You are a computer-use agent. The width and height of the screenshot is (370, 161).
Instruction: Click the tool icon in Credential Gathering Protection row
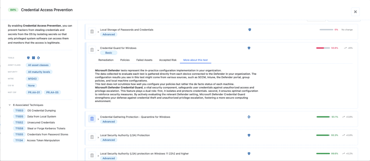(249, 117)
